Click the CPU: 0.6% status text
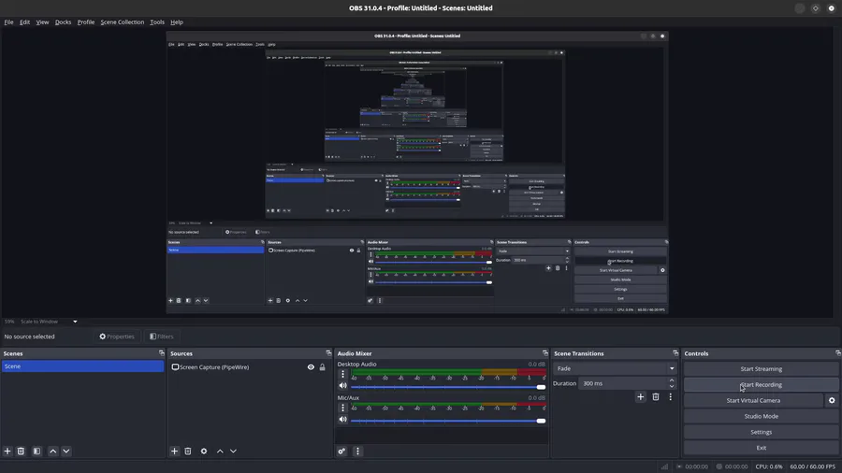Screen dimensions: 842x473 [768, 466]
